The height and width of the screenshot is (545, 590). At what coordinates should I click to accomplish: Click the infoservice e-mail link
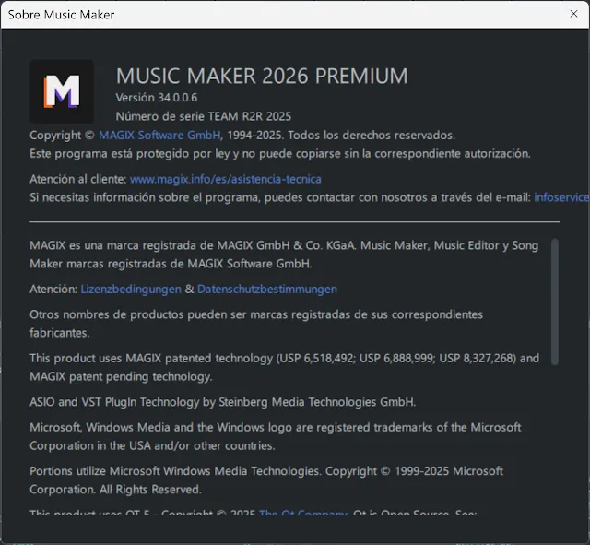pyautogui.click(x=561, y=197)
